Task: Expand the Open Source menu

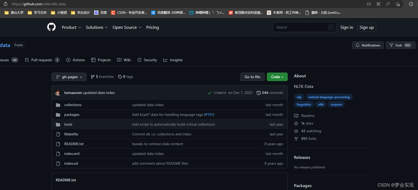Action: [127, 27]
